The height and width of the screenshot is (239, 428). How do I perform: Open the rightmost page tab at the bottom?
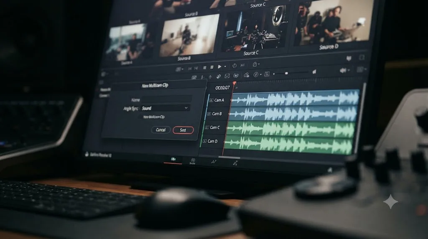235,163
